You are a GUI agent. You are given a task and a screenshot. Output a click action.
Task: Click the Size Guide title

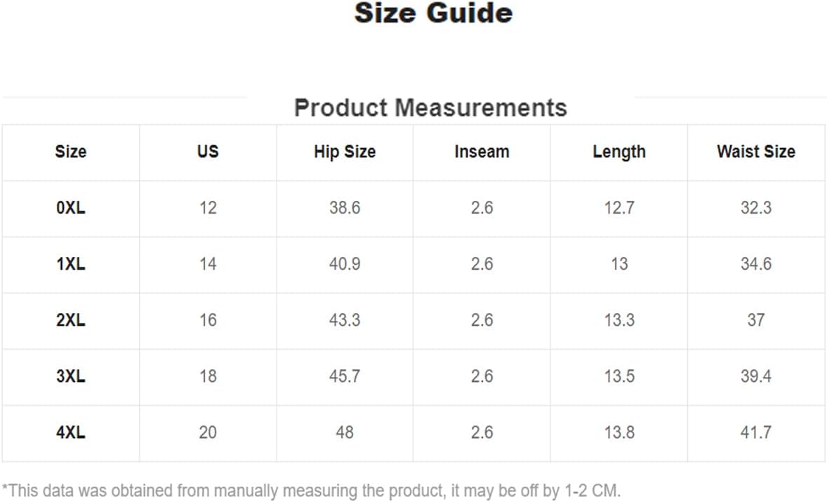[433, 13]
